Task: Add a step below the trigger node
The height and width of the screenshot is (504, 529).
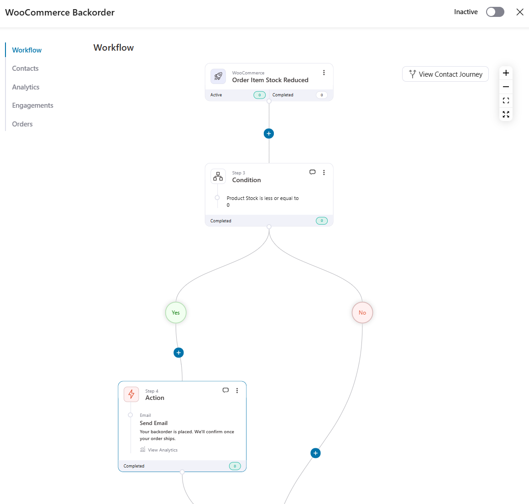Action: click(269, 133)
